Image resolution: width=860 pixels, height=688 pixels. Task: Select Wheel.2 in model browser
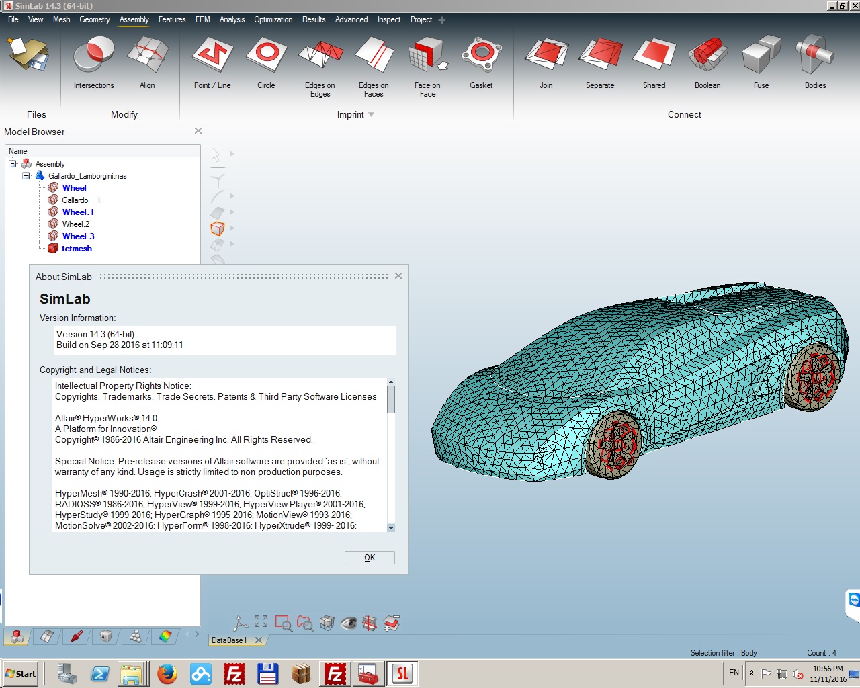click(x=76, y=224)
